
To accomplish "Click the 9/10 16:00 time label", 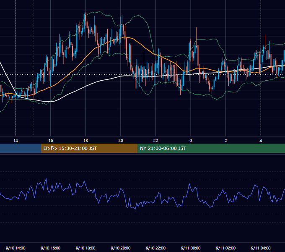I will [x=51, y=248].
